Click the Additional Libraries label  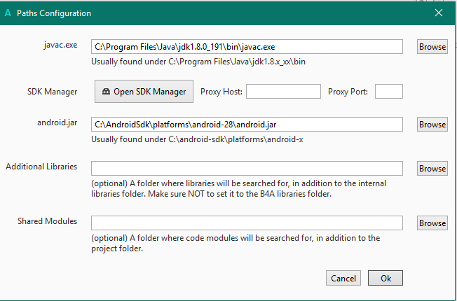[x=41, y=167]
